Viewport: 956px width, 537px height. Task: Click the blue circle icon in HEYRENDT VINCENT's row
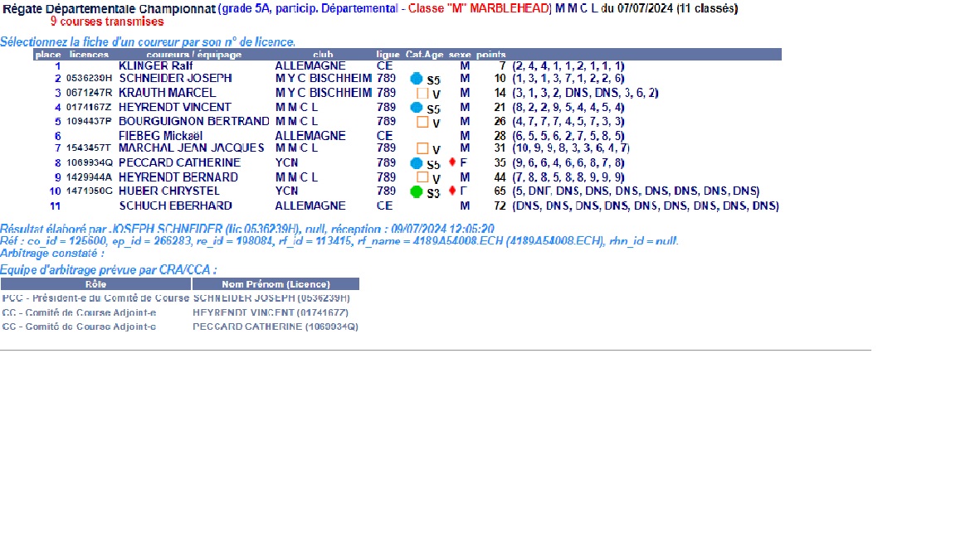coord(417,108)
